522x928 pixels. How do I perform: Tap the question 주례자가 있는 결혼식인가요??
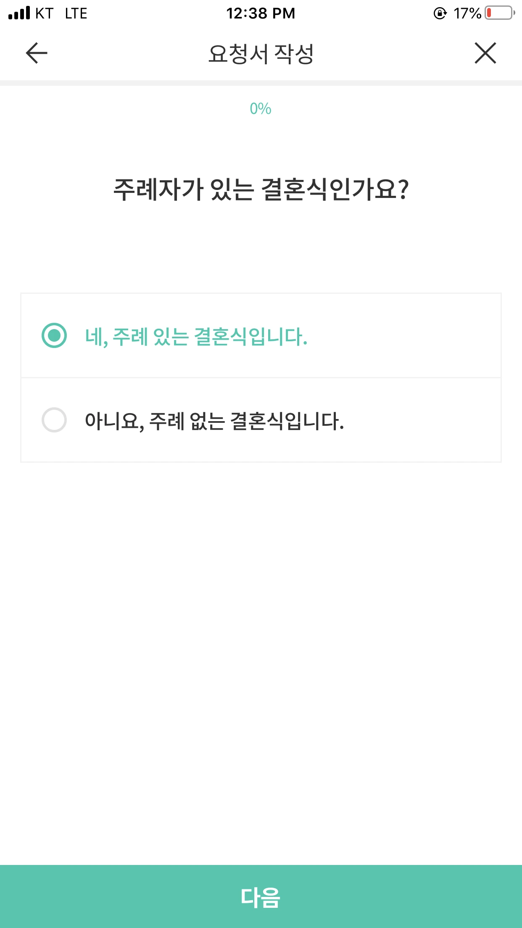point(261,189)
